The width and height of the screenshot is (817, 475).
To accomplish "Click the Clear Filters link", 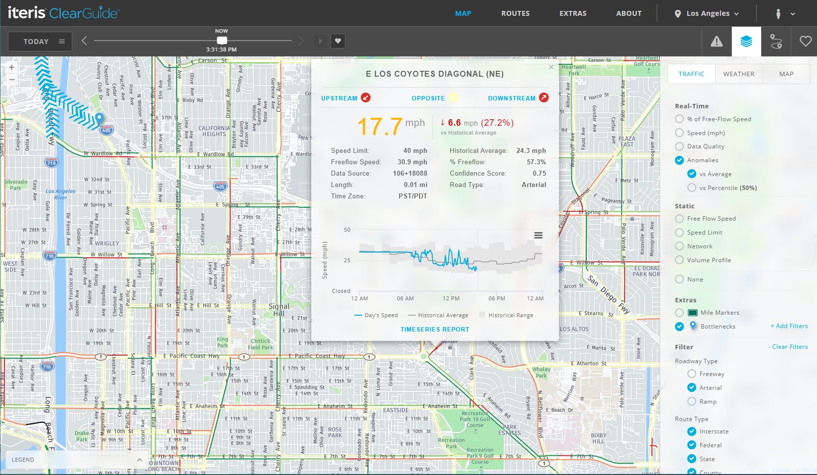I will (788, 347).
